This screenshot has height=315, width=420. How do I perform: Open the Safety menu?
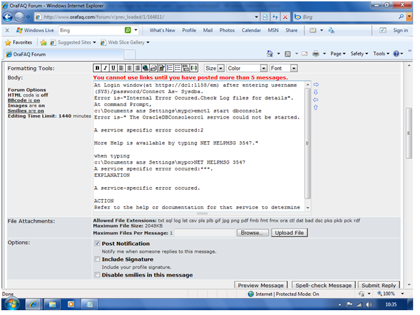(358, 53)
